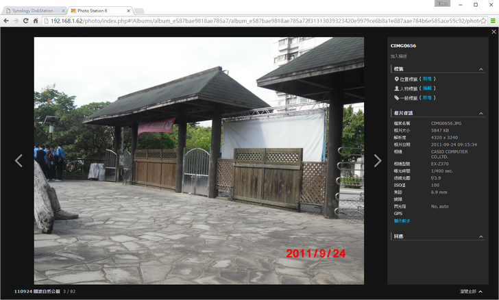The height and width of the screenshot is (300, 499).
Task: Click the 加入描述 (Add description) field
Action: click(398, 55)
